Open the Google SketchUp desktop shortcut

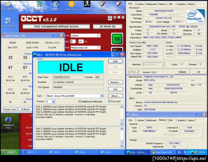click(x=103, y=7)
